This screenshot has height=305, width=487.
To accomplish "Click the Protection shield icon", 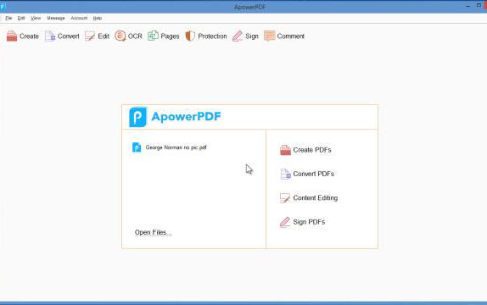I will [x=190, y=36].
